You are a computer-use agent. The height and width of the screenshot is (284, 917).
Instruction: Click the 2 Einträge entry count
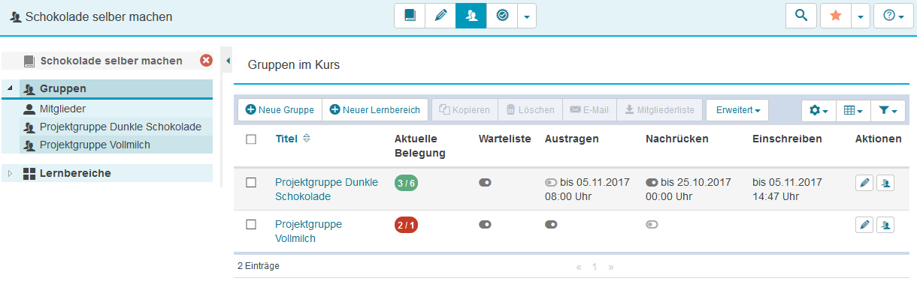click(259, 265)
